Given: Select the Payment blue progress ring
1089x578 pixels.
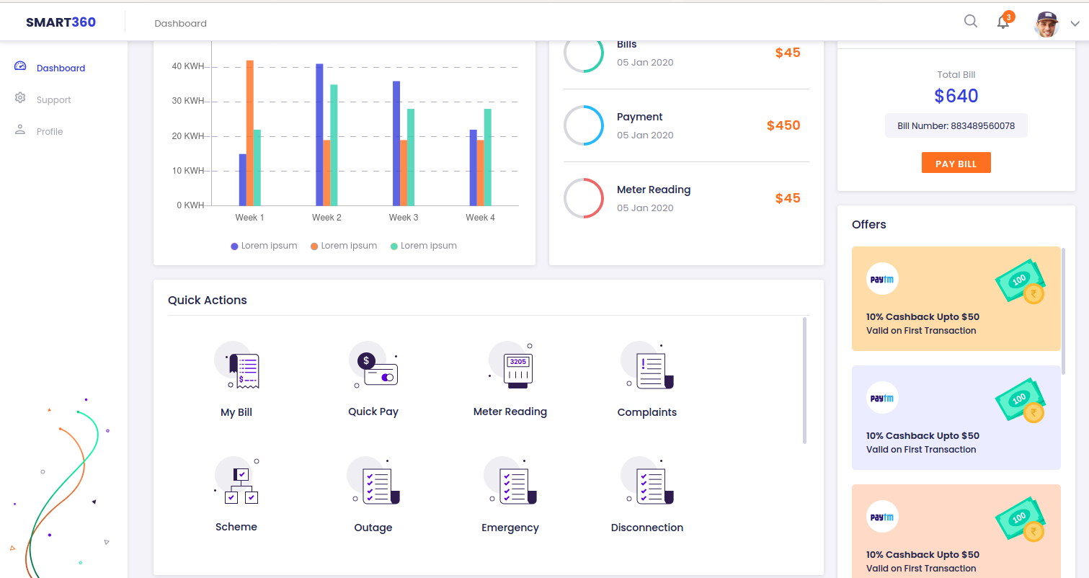Looking at the screenshot, I should coord(584,125).
